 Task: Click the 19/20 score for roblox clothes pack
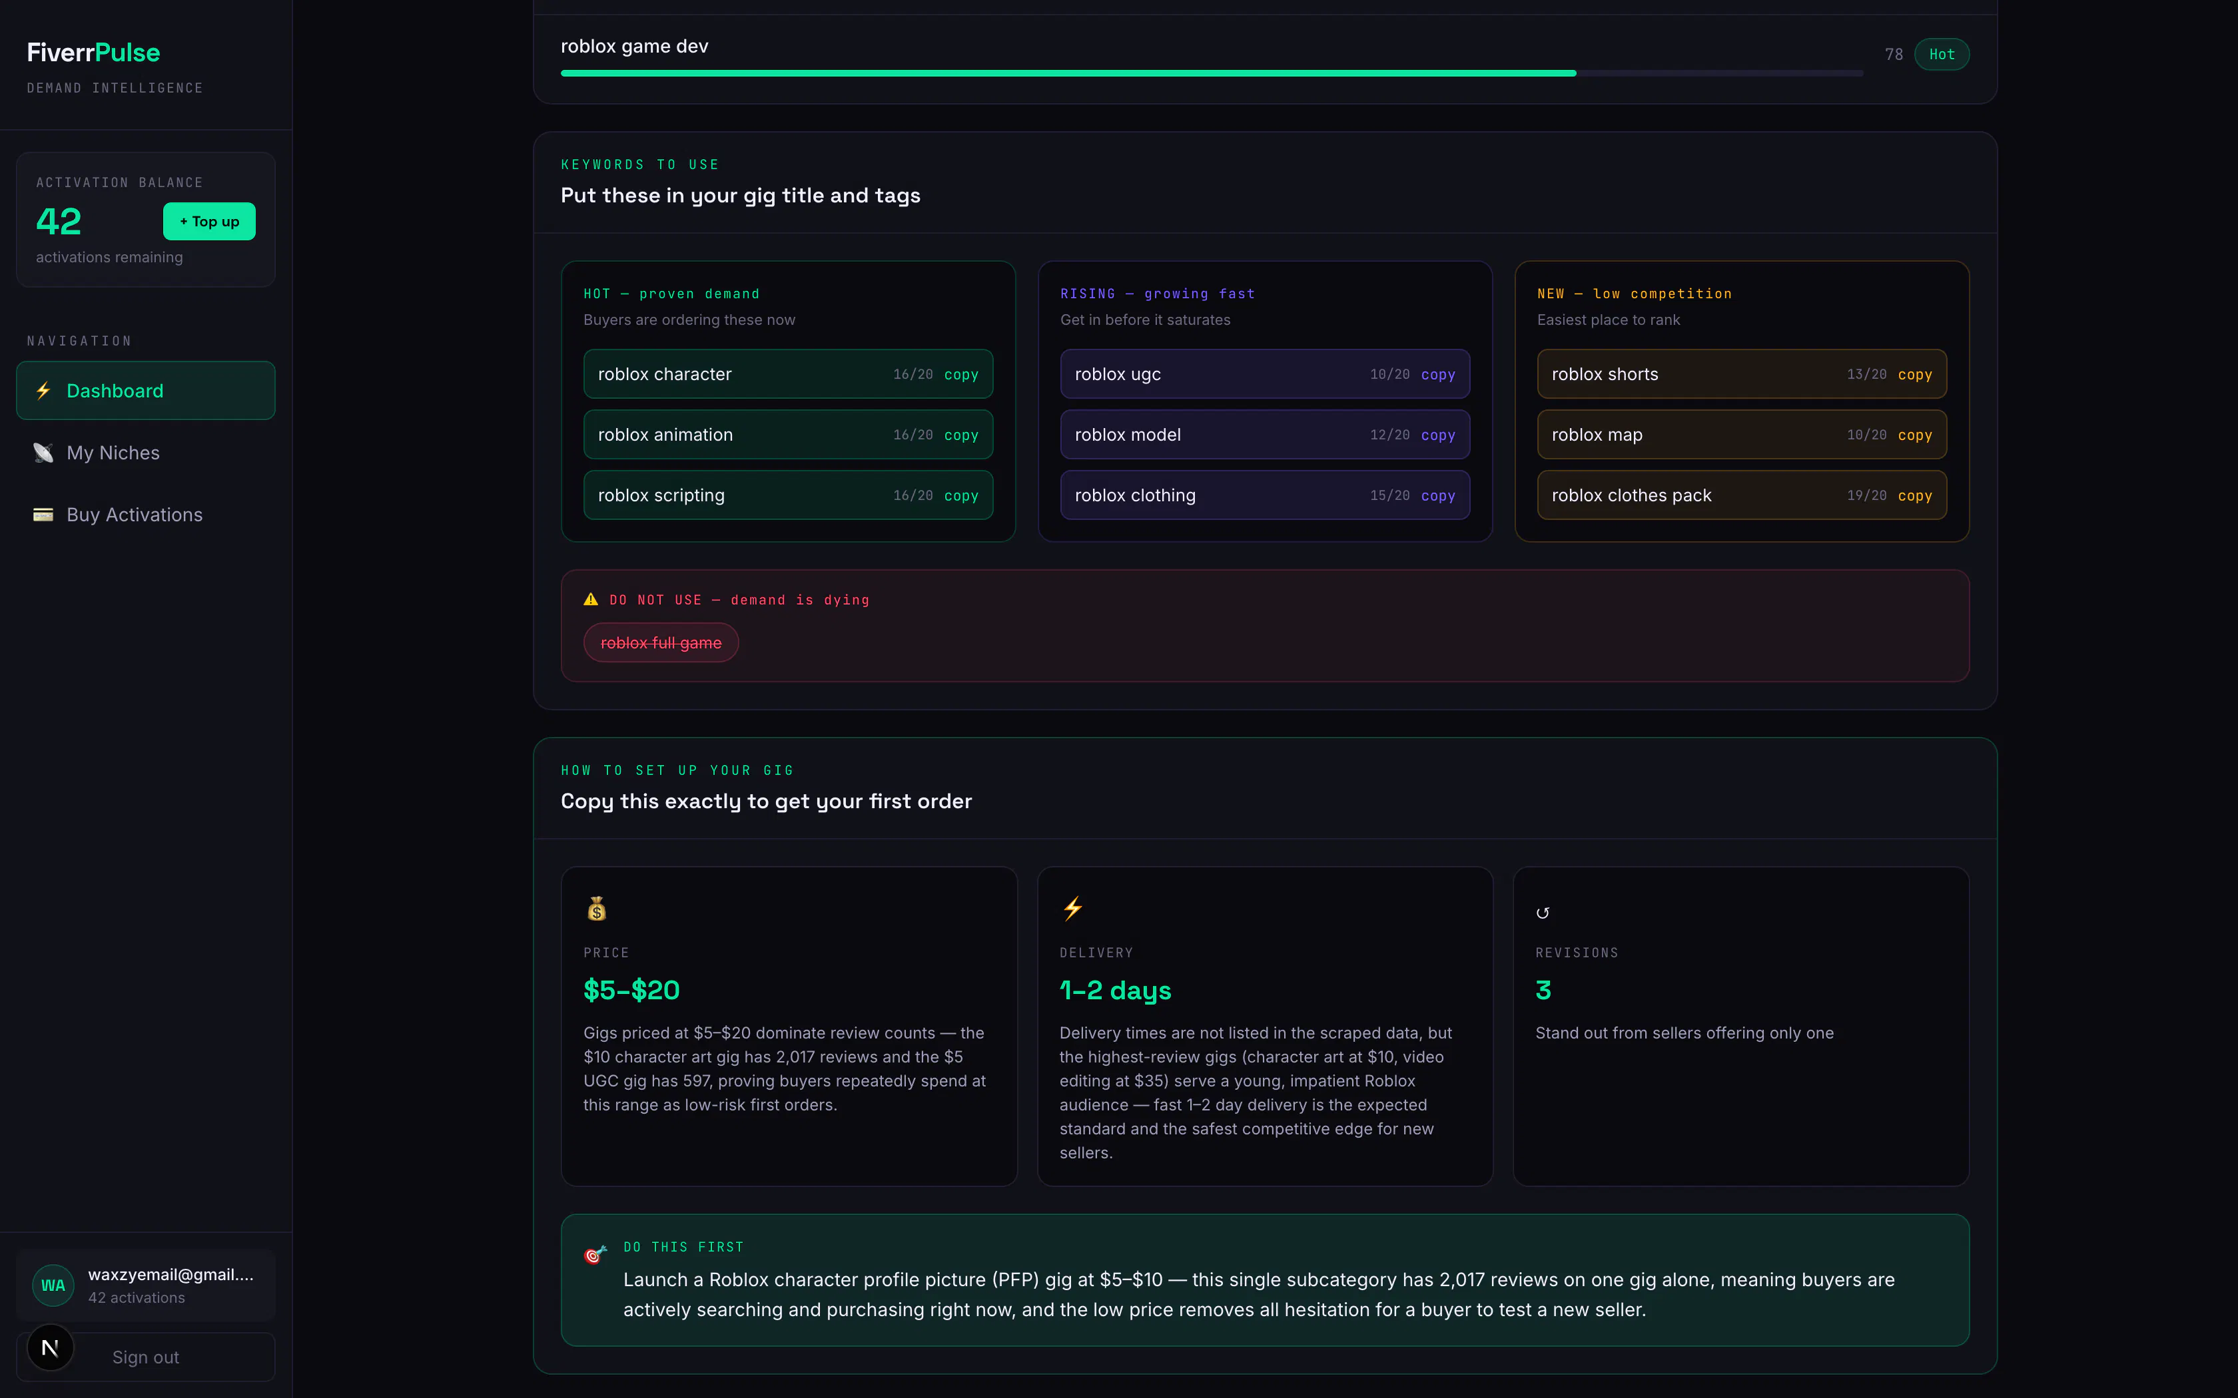(1866, 495)
